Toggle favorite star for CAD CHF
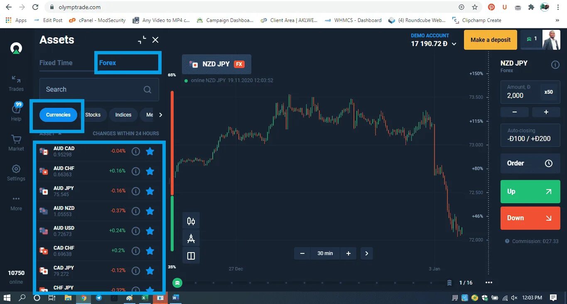This screenshot has height=304, width=567. click(150, 251)
